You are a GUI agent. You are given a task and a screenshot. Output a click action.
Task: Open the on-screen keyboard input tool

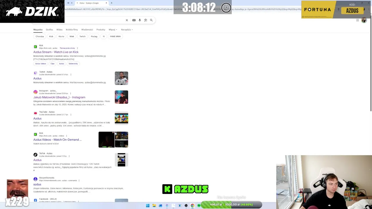click(134, 20)
